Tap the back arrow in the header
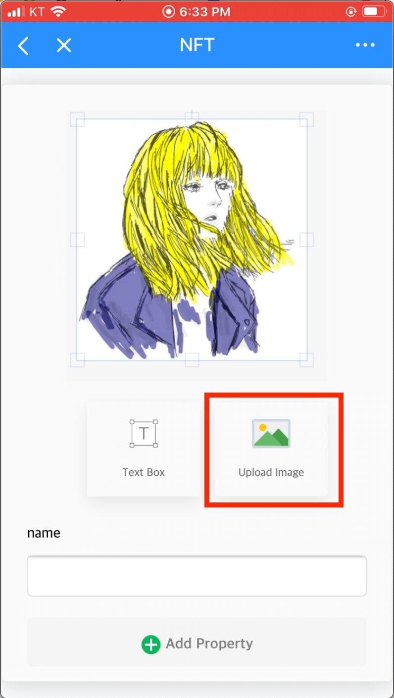This screenshot has width=394, height=698. tap(23, 46)
